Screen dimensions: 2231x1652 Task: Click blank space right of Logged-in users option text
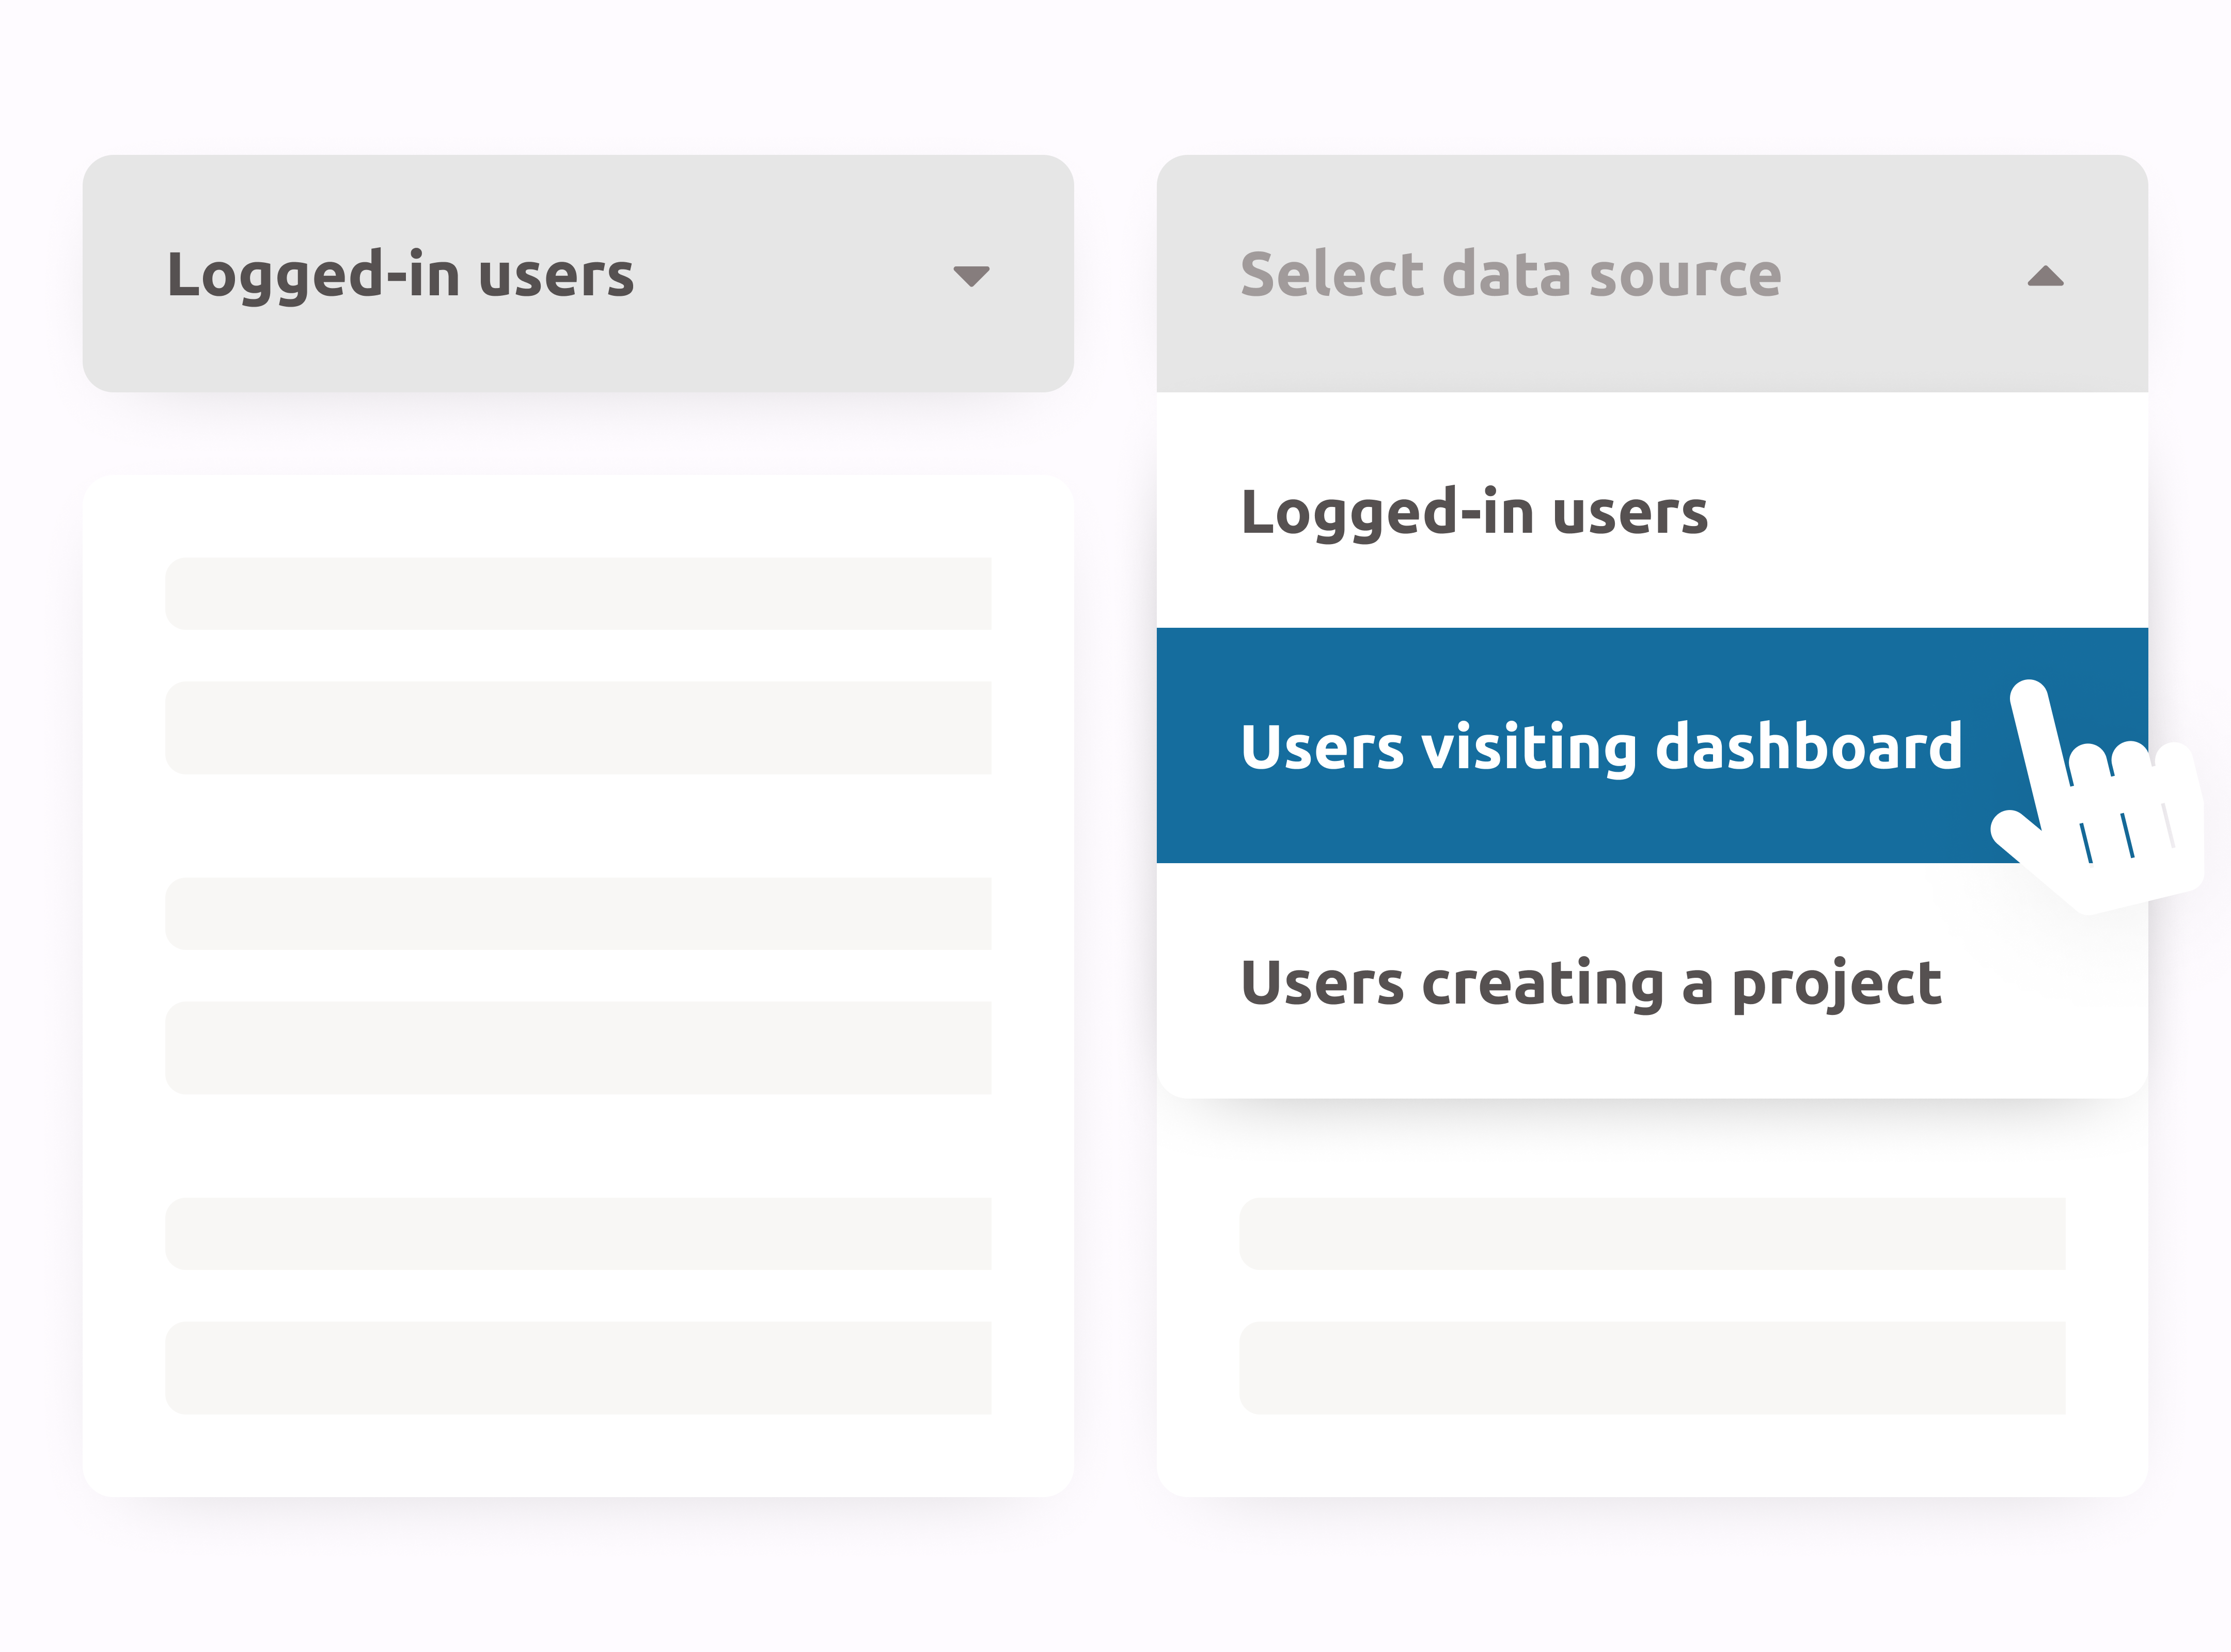pos(1931,512)
